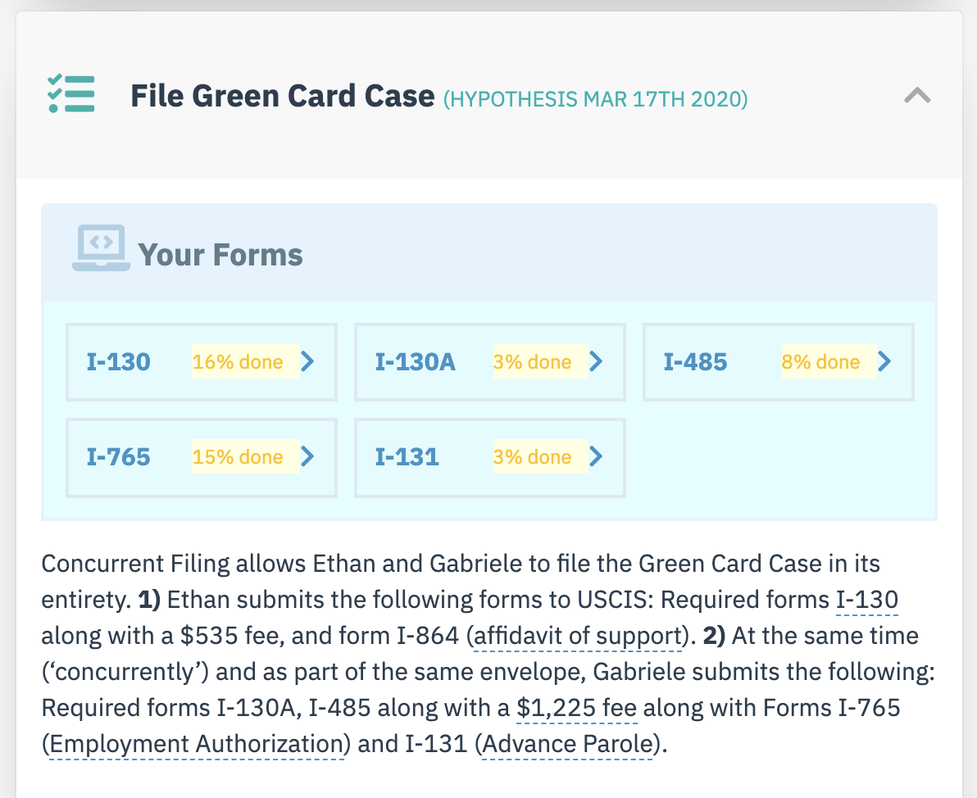Click the chevron arrow on the I-131 card
This screenshot has width=977, height=798.
point(597,456)
